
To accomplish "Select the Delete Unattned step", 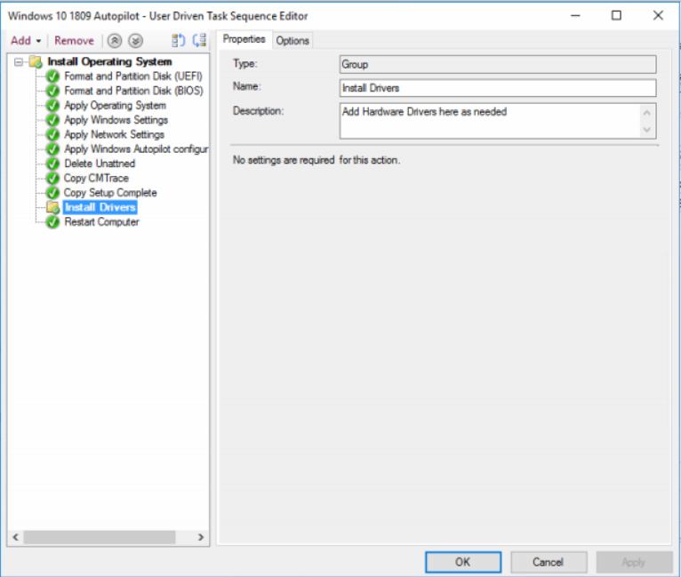I will 100,164.
